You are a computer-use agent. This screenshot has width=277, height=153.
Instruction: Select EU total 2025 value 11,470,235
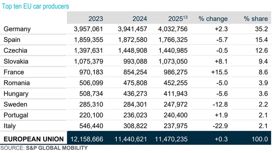click(171, 139)
